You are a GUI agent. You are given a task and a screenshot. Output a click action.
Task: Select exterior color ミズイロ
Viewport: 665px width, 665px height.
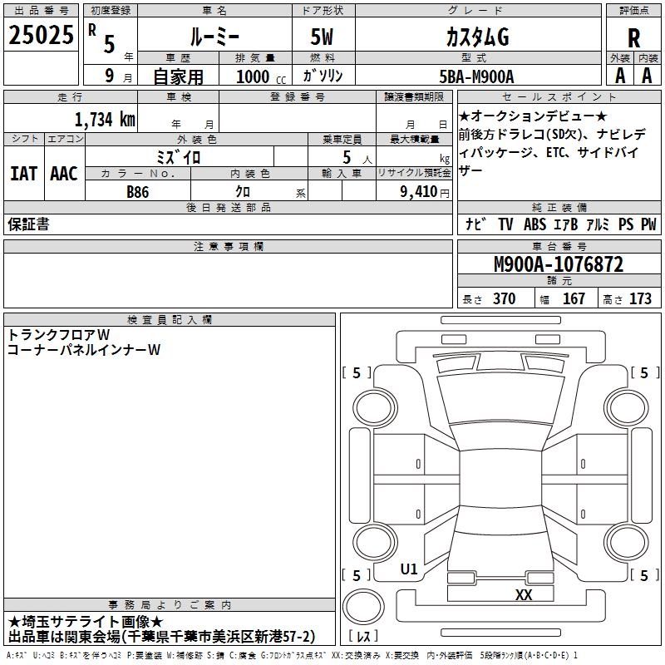point(178,158)
